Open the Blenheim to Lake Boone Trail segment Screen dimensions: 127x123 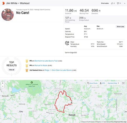point(46,61)
